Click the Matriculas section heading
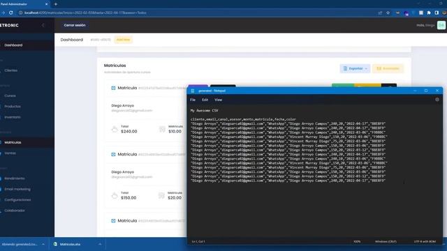Viewport: 447px width, 251px height. coord(115,66)
